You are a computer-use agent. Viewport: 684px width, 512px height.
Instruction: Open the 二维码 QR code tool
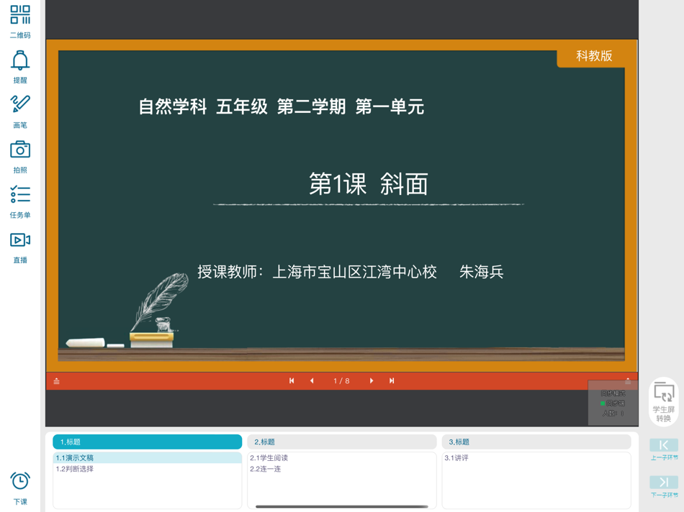[x=20, y=21]
